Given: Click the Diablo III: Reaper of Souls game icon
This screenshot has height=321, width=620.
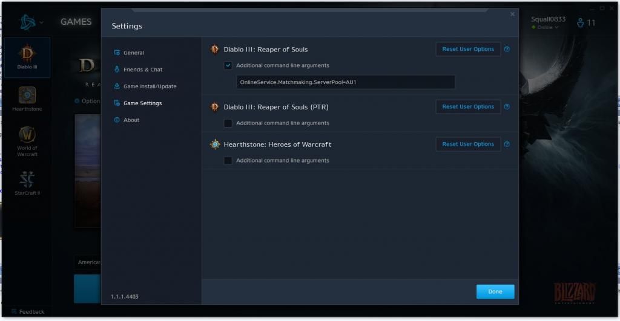Looking at the screenshot, I should (215, 50).
